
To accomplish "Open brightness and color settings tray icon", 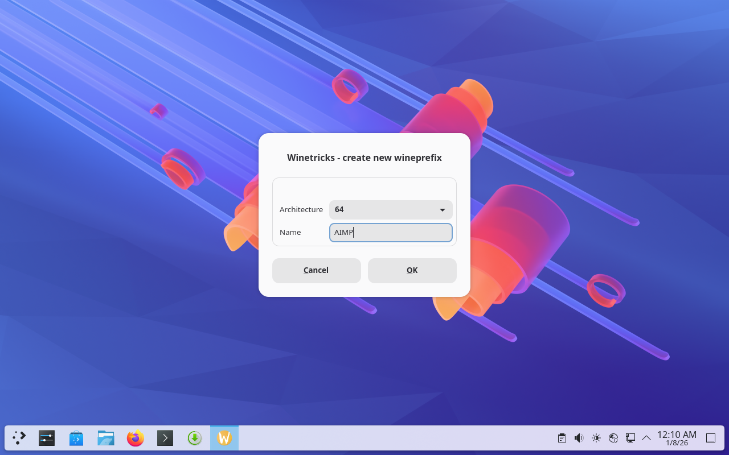I will coord(596,438).
